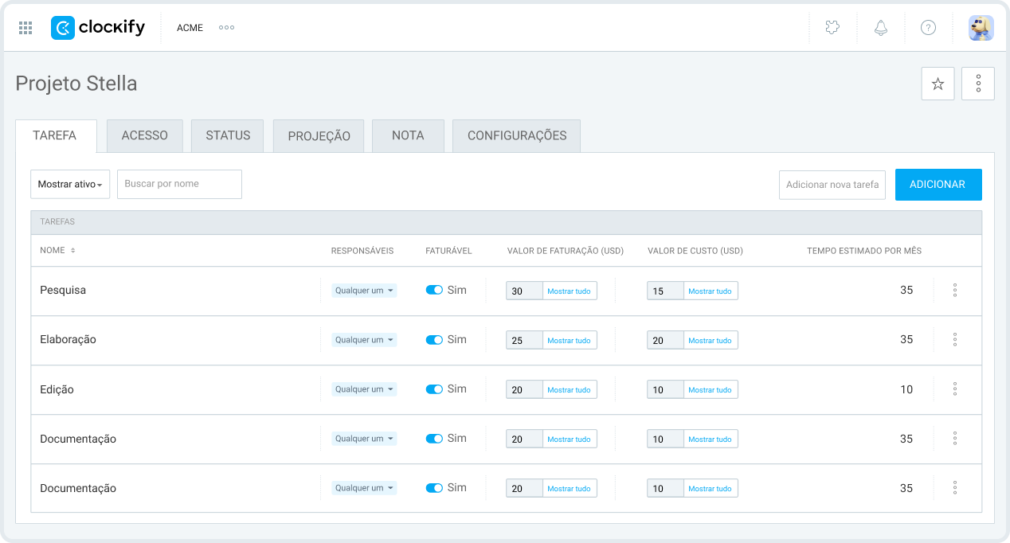Open the apps grid menu icon

click(x=25, y=28)
